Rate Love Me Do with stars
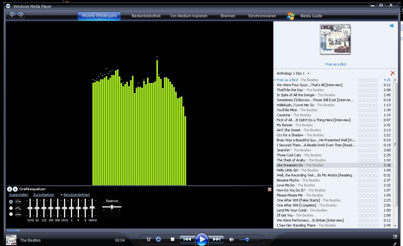403x246 pixels. pyautogui.click(x=368, y=185)
